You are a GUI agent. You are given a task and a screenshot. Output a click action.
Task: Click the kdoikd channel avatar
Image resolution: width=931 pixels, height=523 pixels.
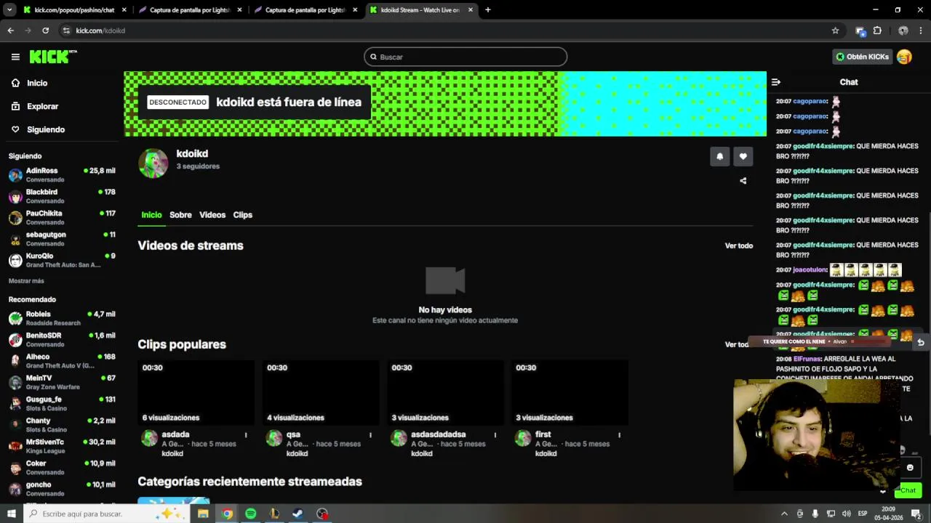[153, 163]
